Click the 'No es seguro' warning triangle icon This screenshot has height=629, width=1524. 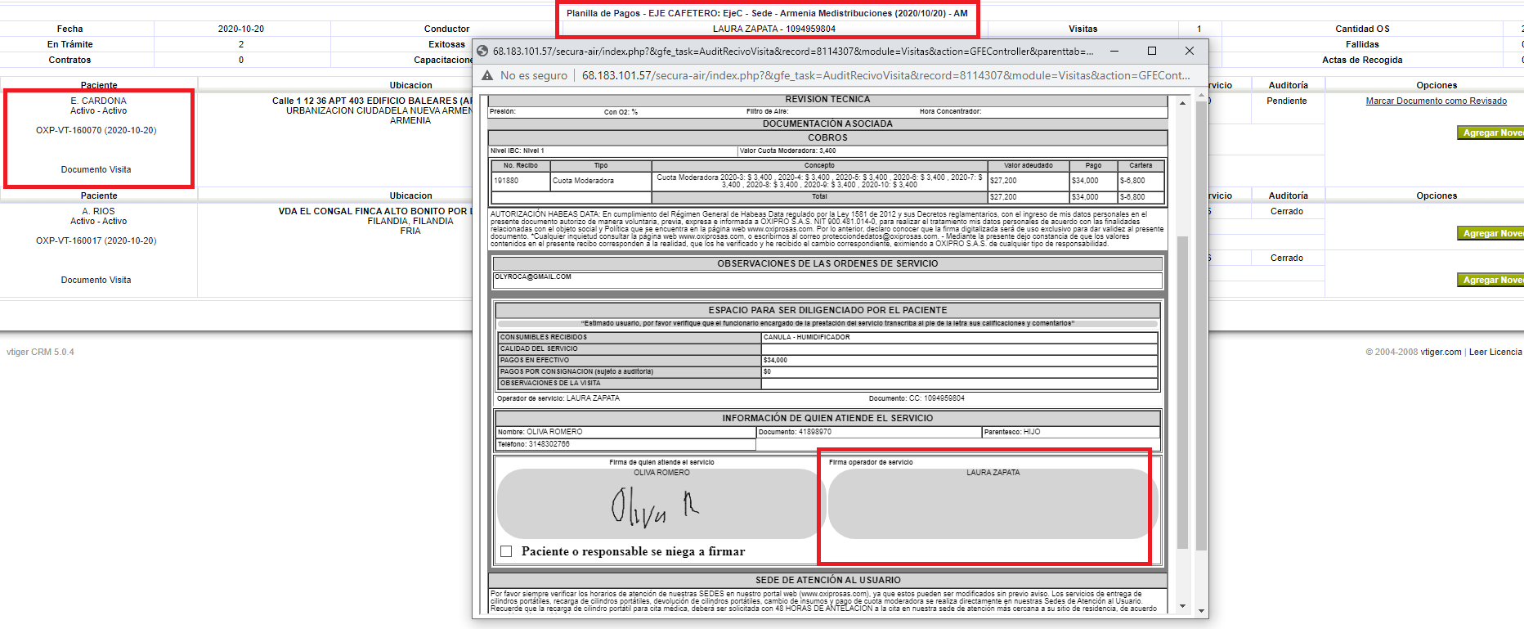pyautogui.click(x=487, y=75)
